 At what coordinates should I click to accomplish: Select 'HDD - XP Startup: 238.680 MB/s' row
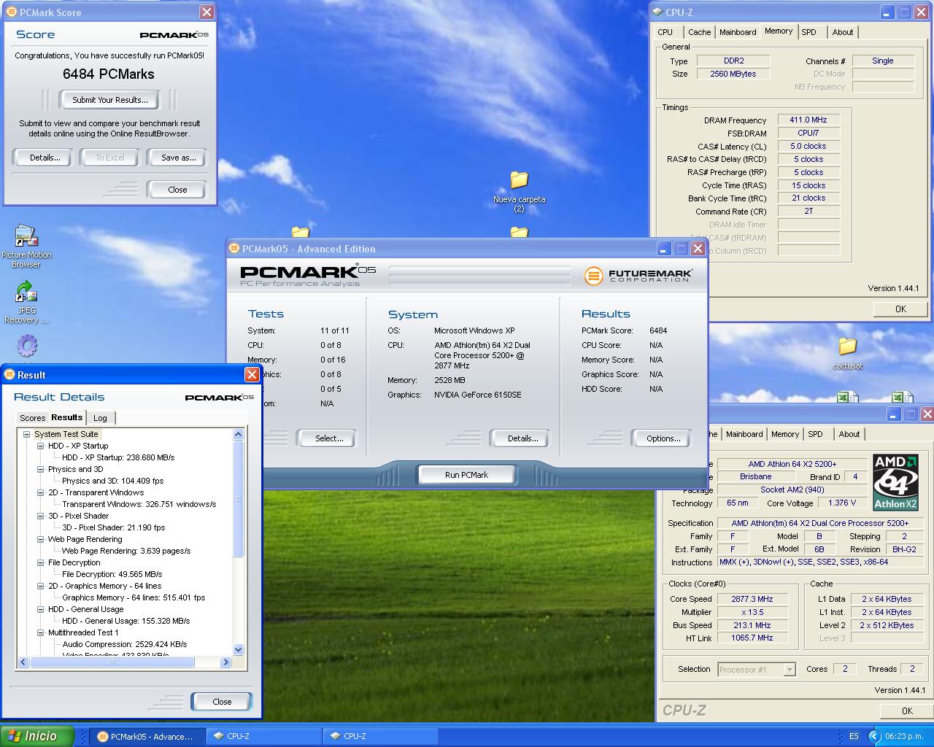118,457
